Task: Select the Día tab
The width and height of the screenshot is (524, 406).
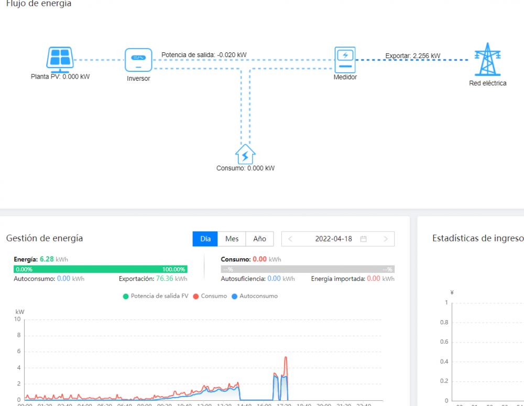Action: click(205, 239)
